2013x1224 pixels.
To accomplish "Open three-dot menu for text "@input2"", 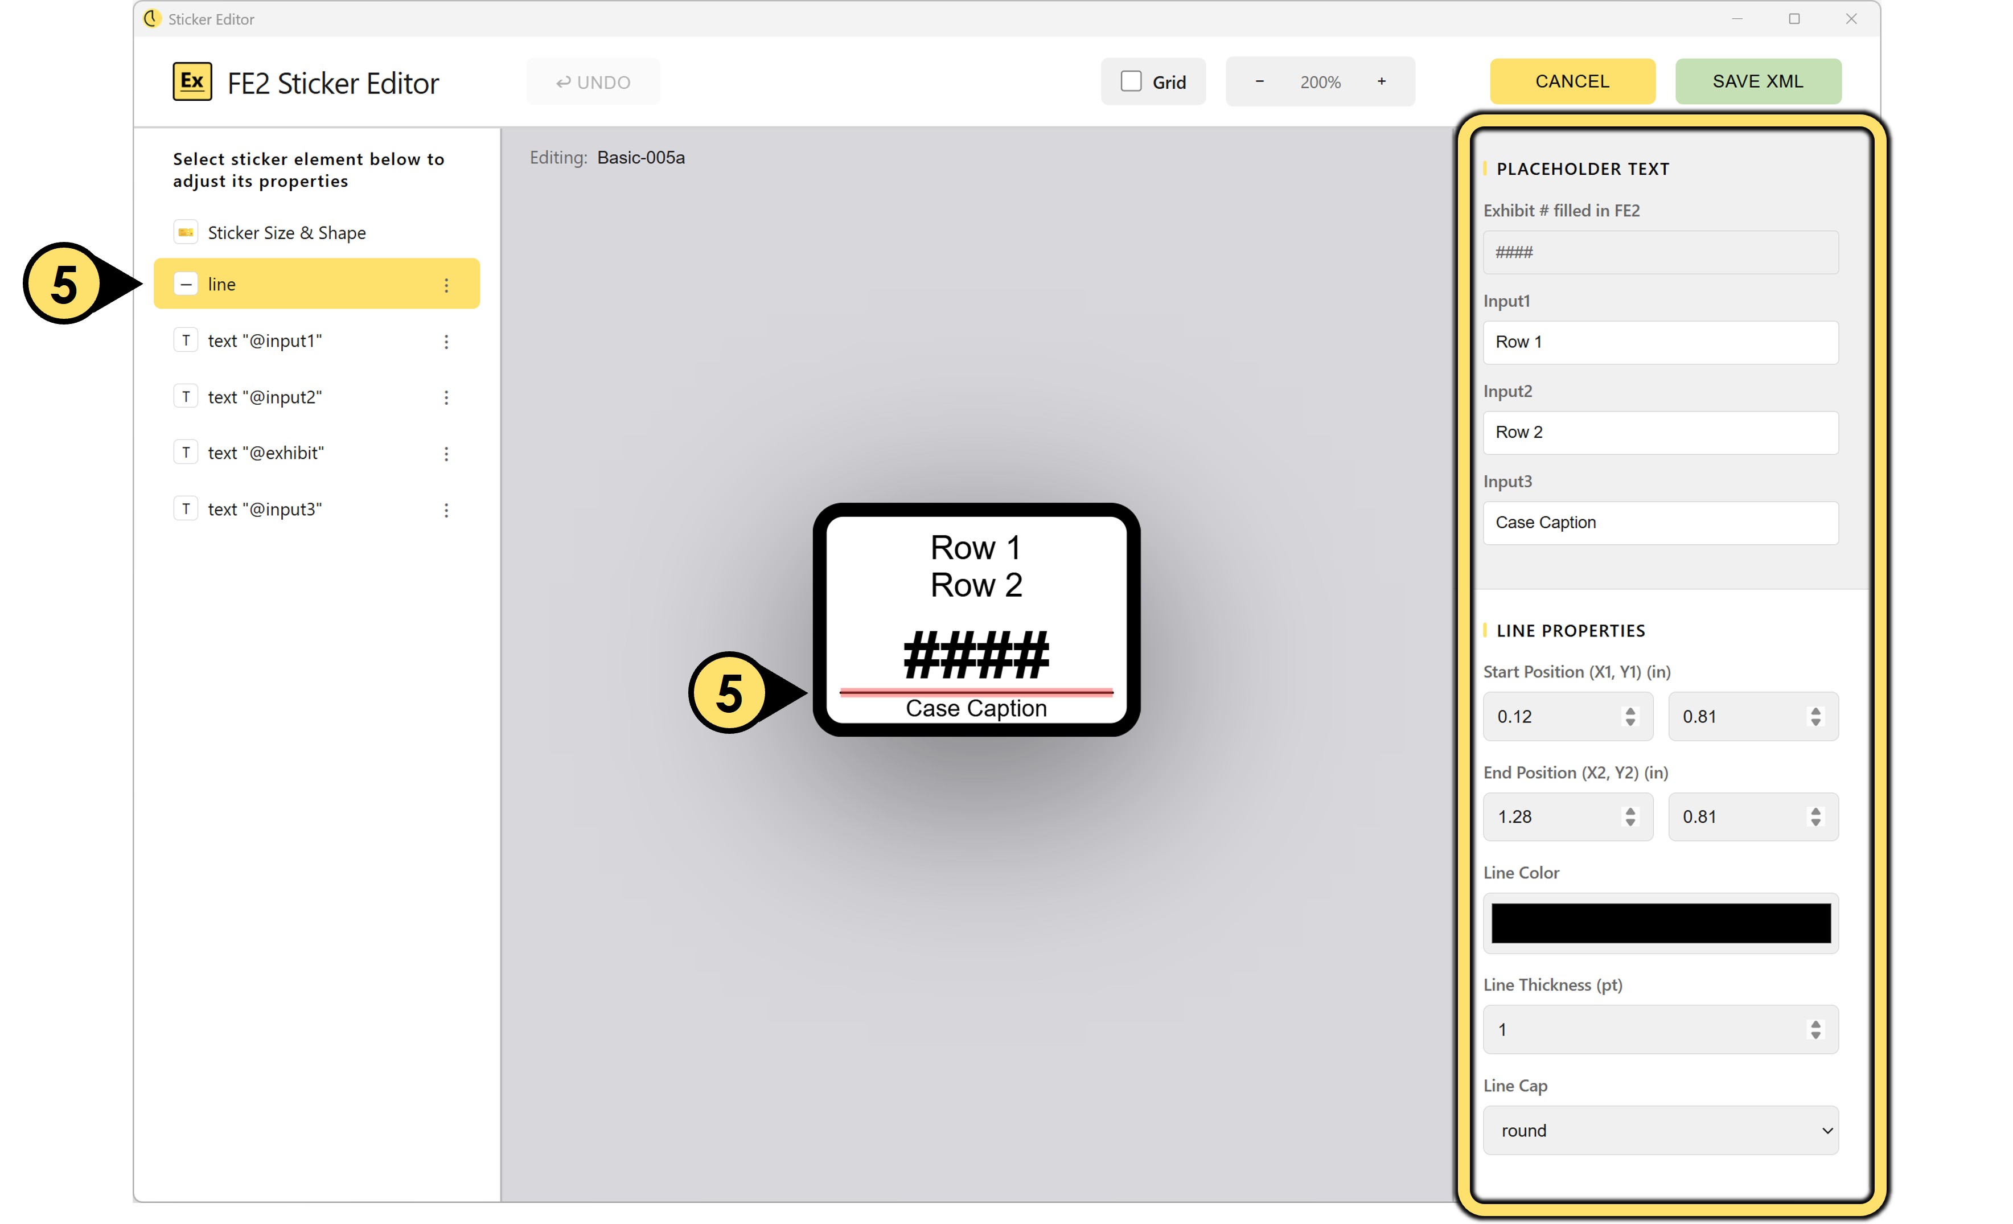I will [446, 398].
